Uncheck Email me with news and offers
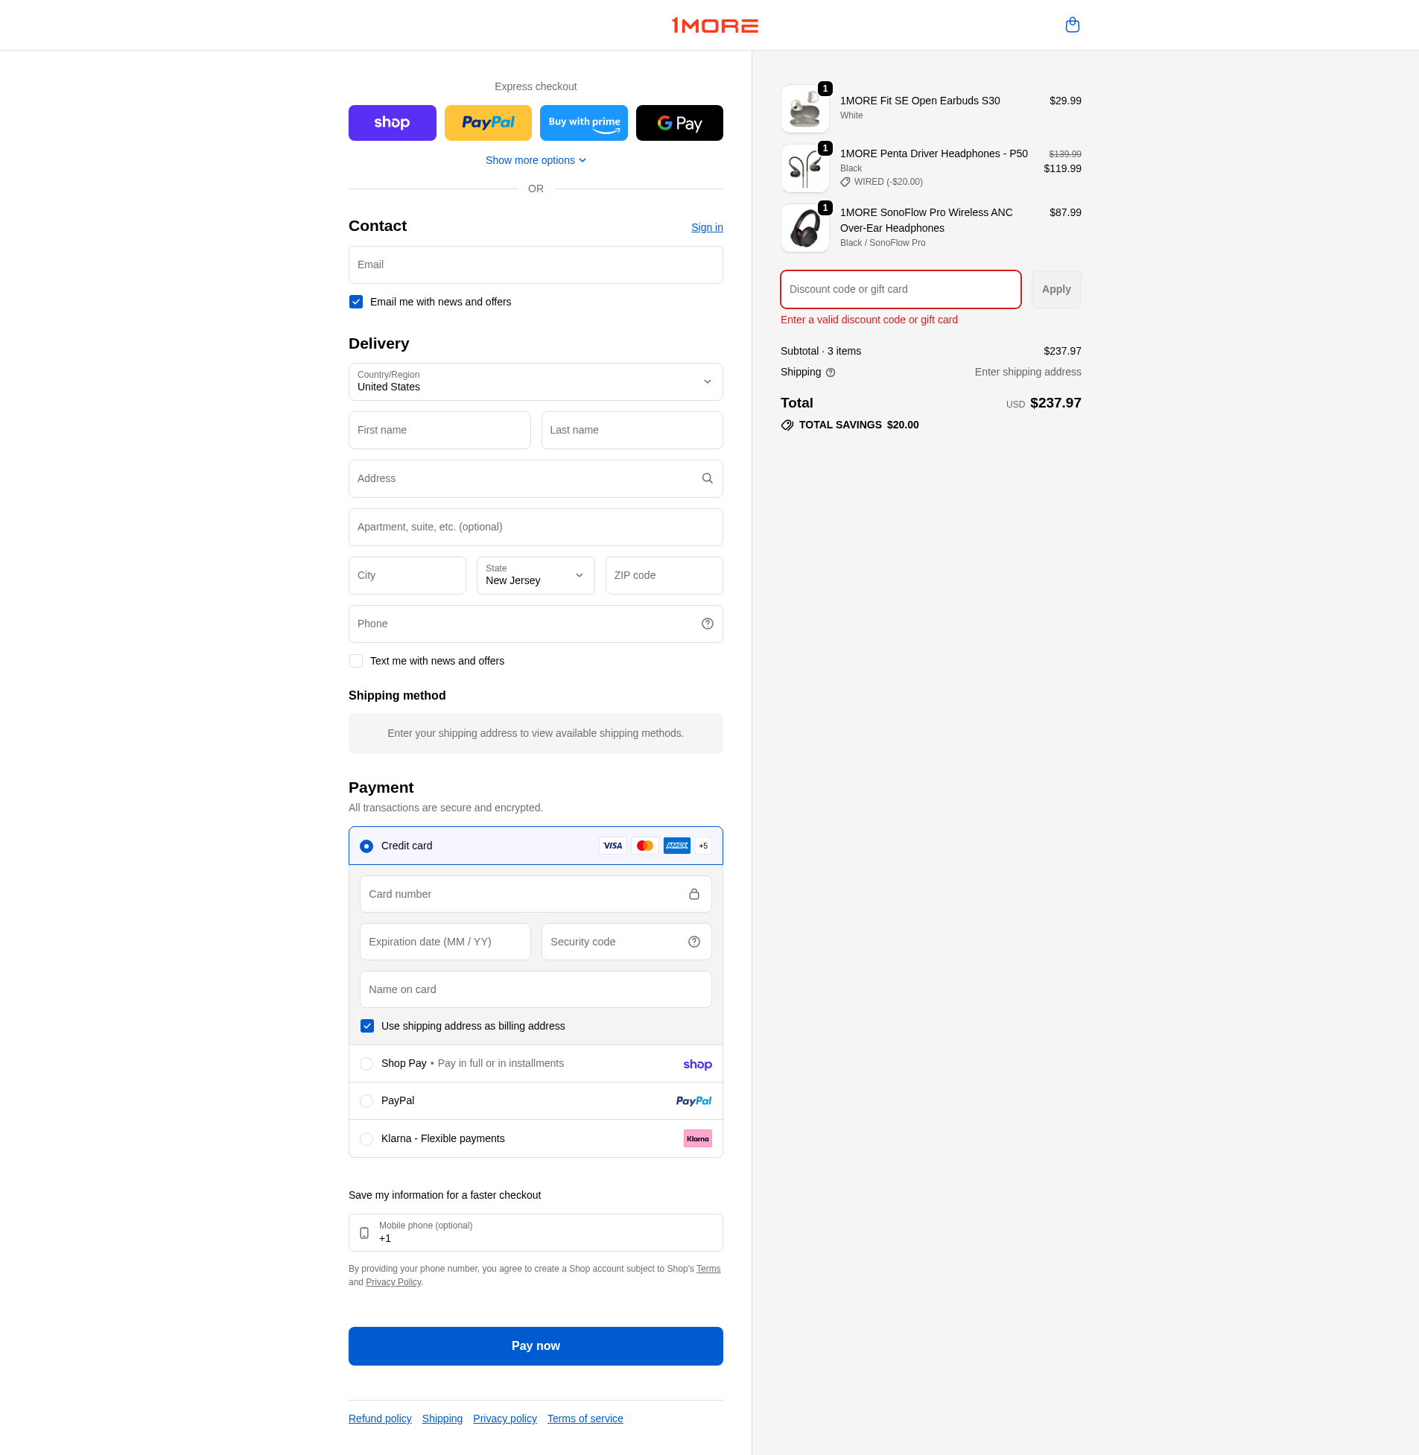Image resolution: width=1419 pixels, height=1455 pixels. [x=355, y=301]
